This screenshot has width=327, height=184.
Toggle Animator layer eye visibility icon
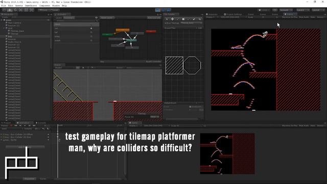(97, 18)
